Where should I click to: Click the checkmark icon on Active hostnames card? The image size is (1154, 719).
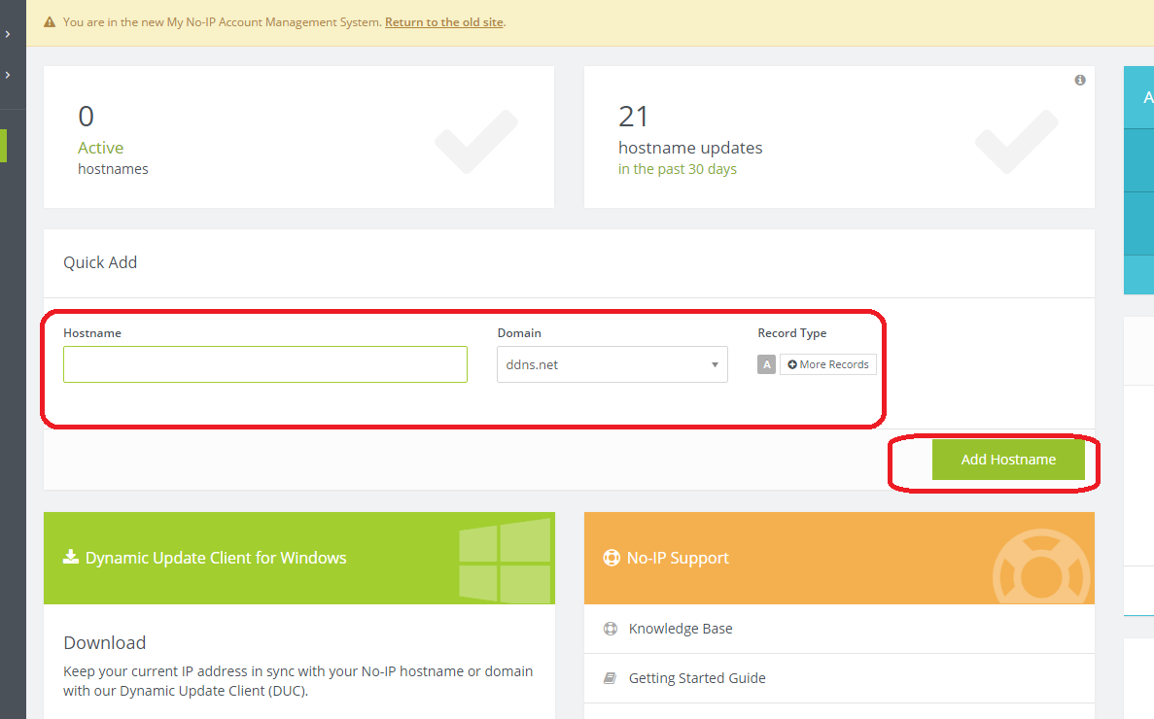(x=476, y=141)
